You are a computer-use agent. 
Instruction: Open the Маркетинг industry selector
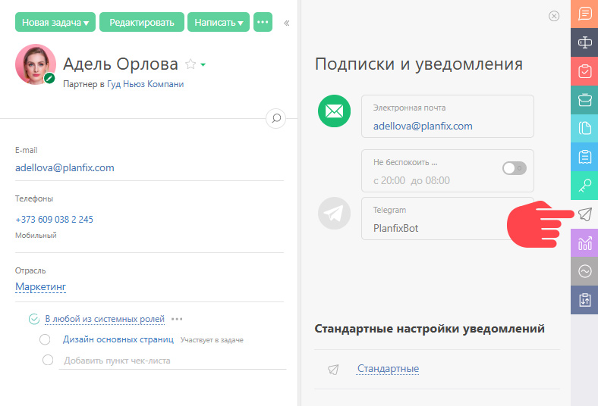[x=40, y=286]
